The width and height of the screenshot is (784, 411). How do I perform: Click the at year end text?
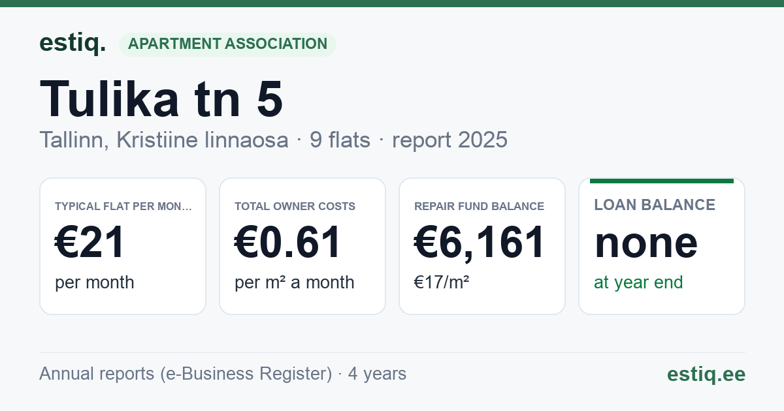[x=638, y=282]
